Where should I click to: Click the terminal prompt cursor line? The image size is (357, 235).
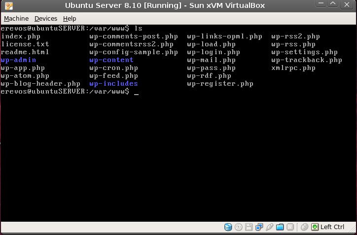pyautogui.click(x=136, y=92)
